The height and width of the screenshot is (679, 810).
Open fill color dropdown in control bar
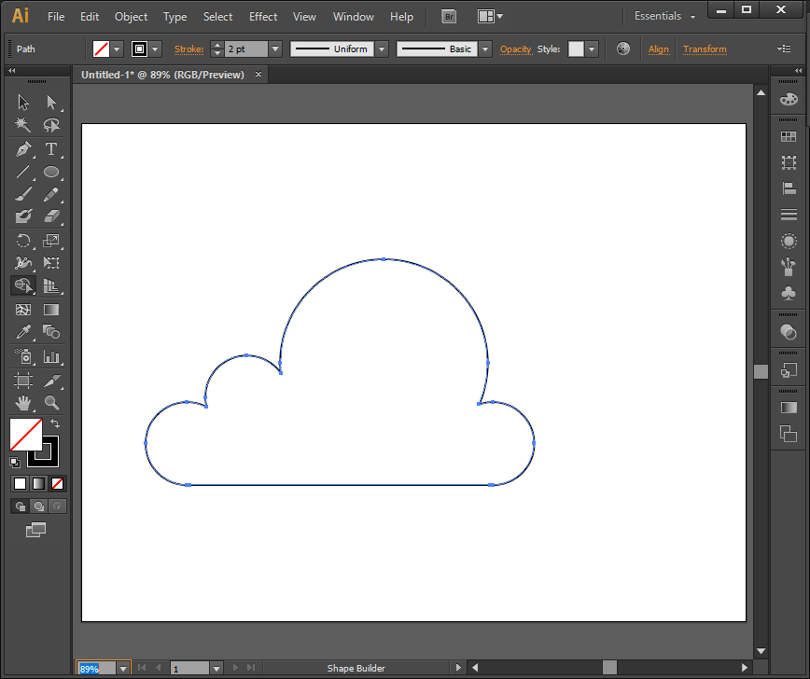click(117, 49)
